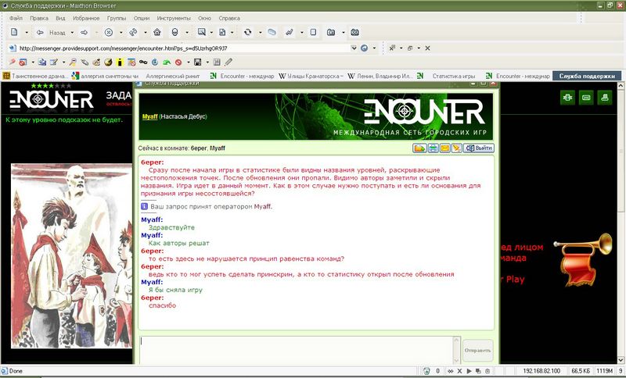Switch to the Аллергический ринит tab
This screenshot has width=626, height=378.
tap(172, 76)
